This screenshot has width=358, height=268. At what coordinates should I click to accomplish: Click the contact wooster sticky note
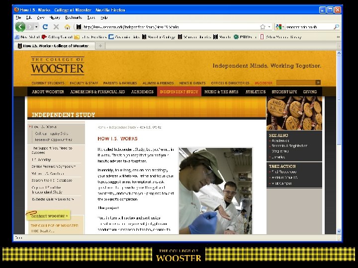pyautogui.click(x=48, y=215)
